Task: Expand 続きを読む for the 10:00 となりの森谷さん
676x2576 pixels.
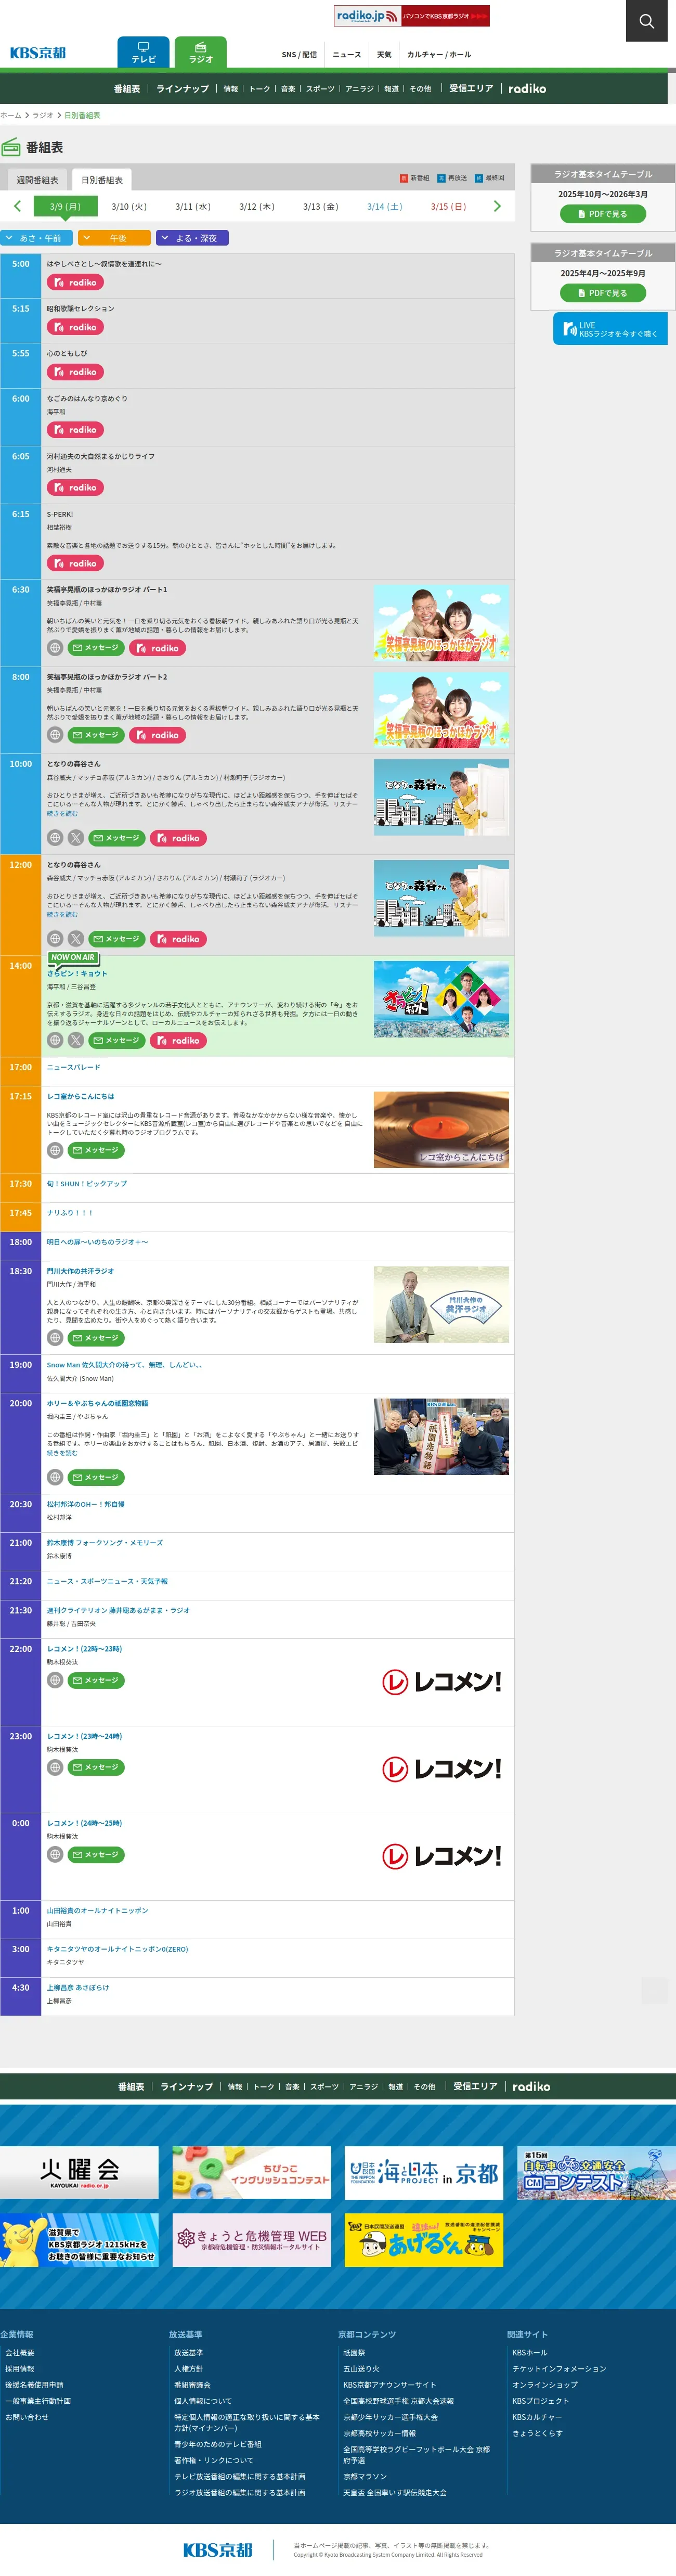Action: [x=62, y=814]
